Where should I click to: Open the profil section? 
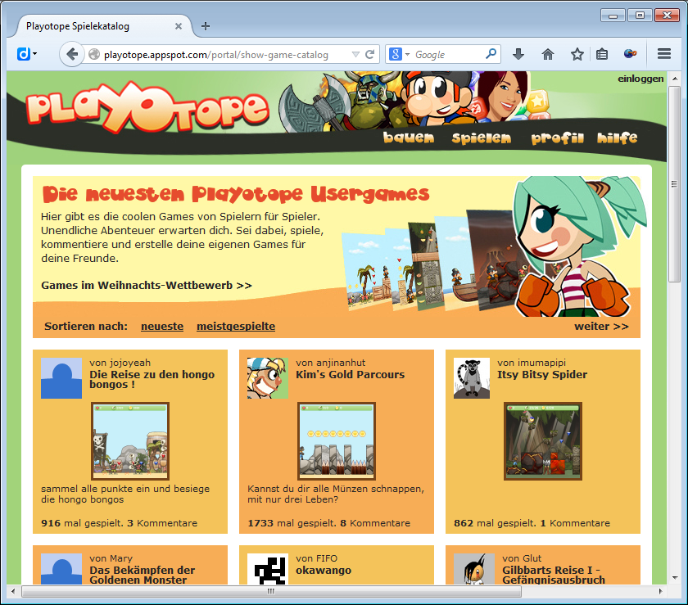(557, 138)
